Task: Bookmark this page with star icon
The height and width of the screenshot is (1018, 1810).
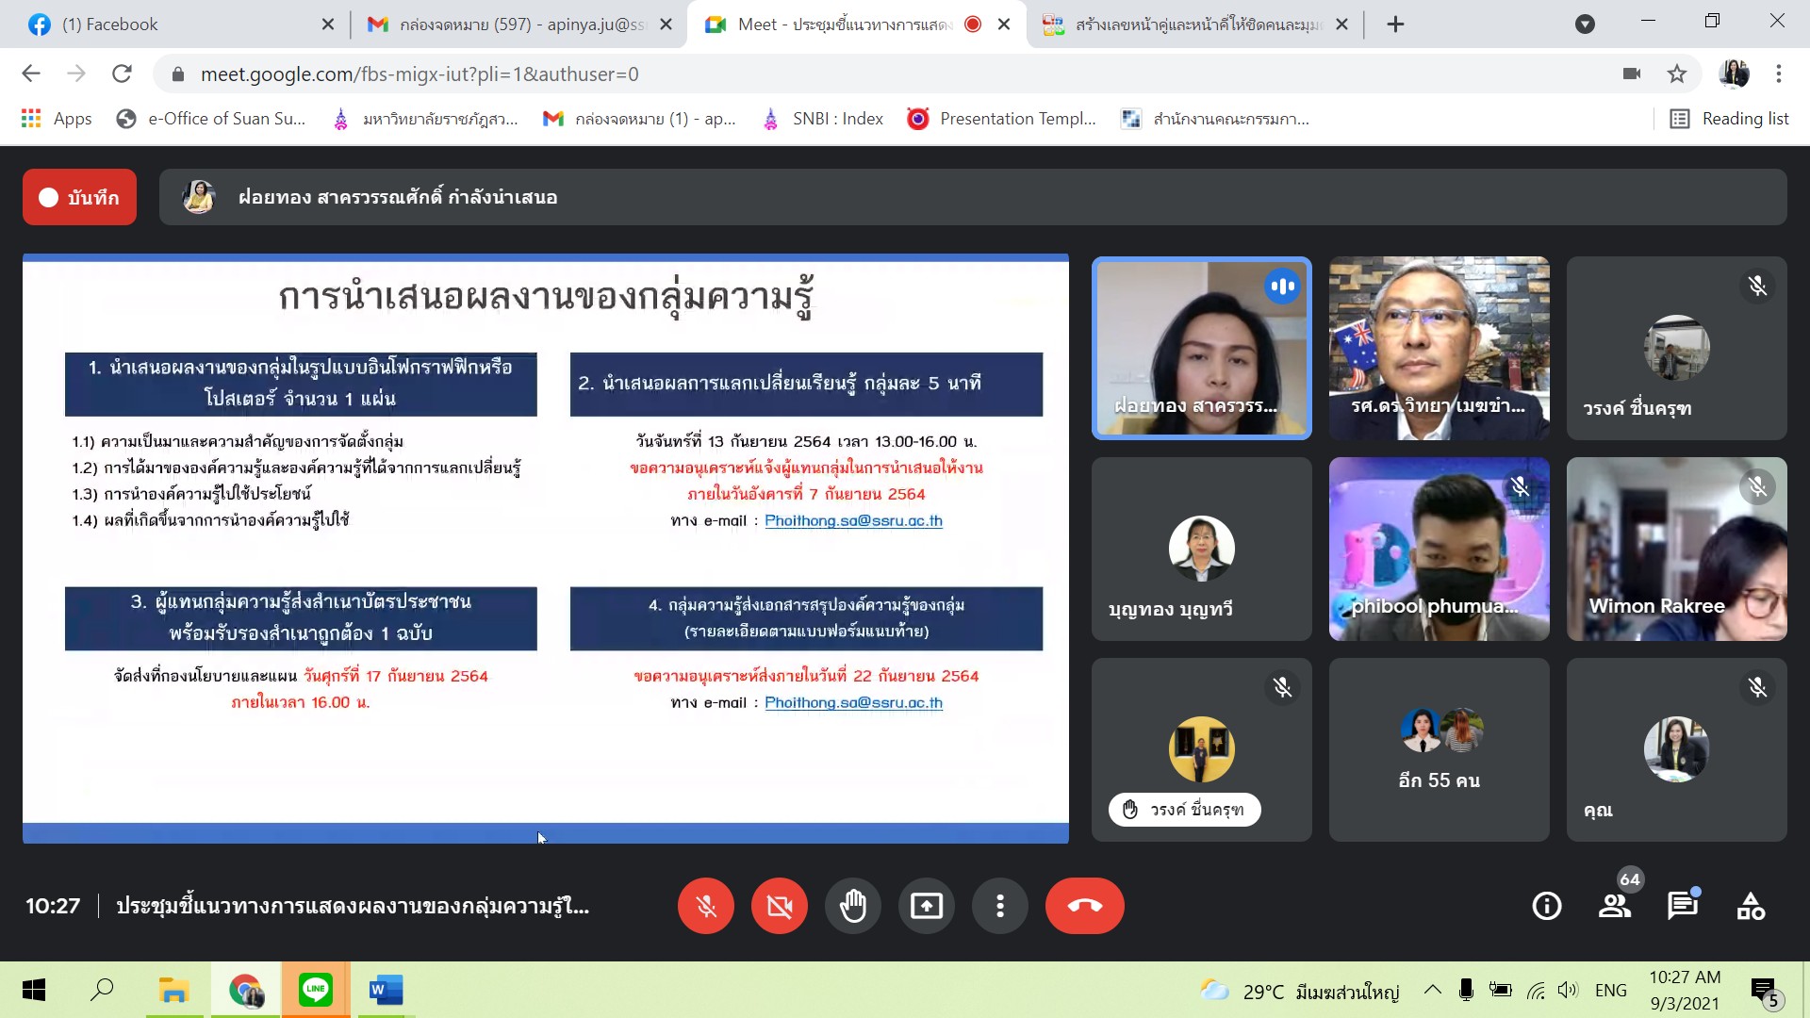Action: click(x=1677, y=74)
